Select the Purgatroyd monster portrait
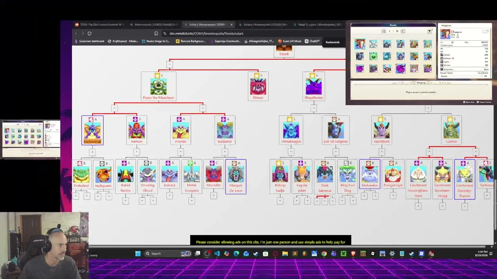This screenshot has height=279, width=497. point(393,174)
